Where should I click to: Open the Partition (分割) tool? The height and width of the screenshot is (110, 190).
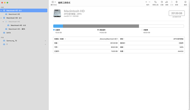pos(162,2)
